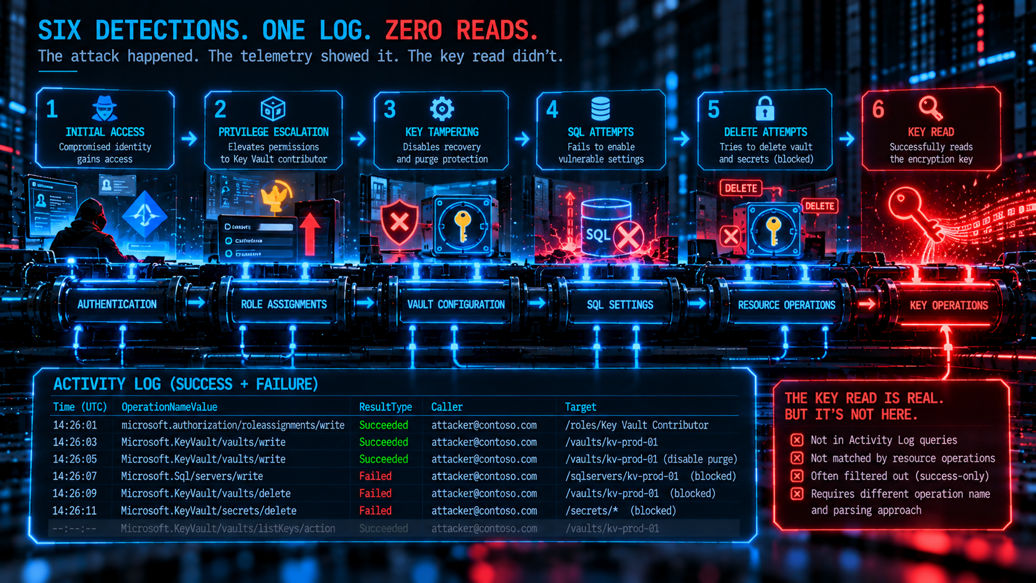Screen dimensions: 1036x583
Task: Click the blue diamond identity icon
Action: [144, 214]
